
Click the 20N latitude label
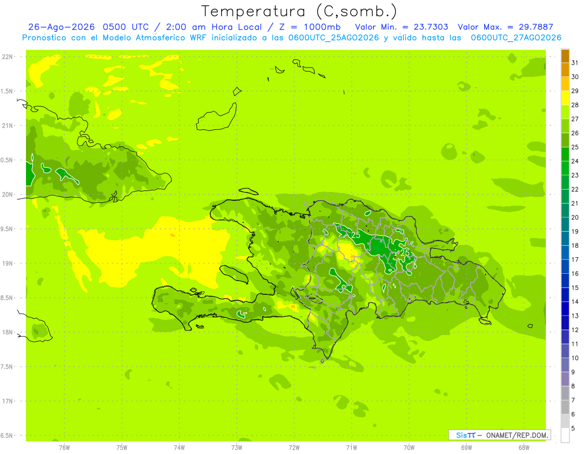pos(7,194)
